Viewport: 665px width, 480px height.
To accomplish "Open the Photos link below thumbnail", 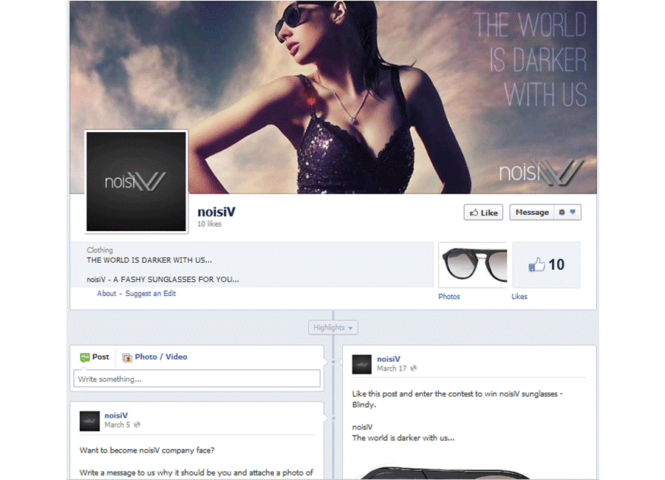I will [x=449, y=296].
